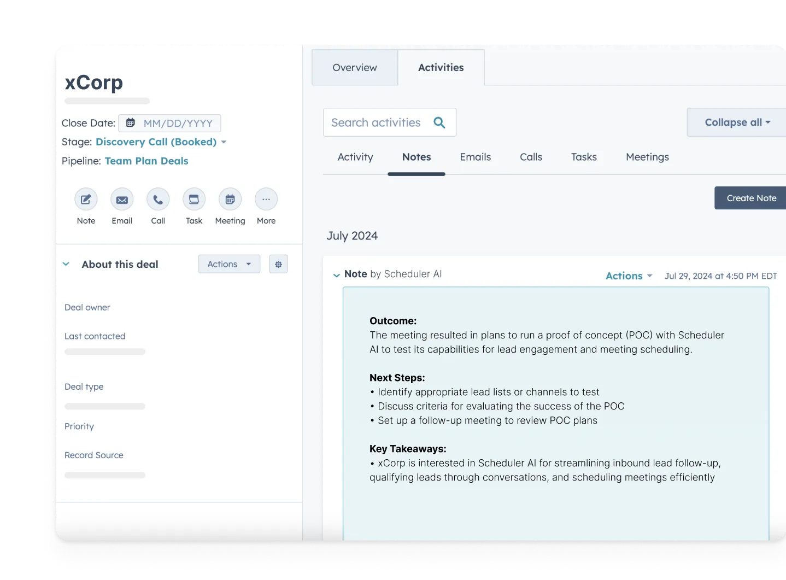Open deal properties settings gear

(x=278, y=264)
